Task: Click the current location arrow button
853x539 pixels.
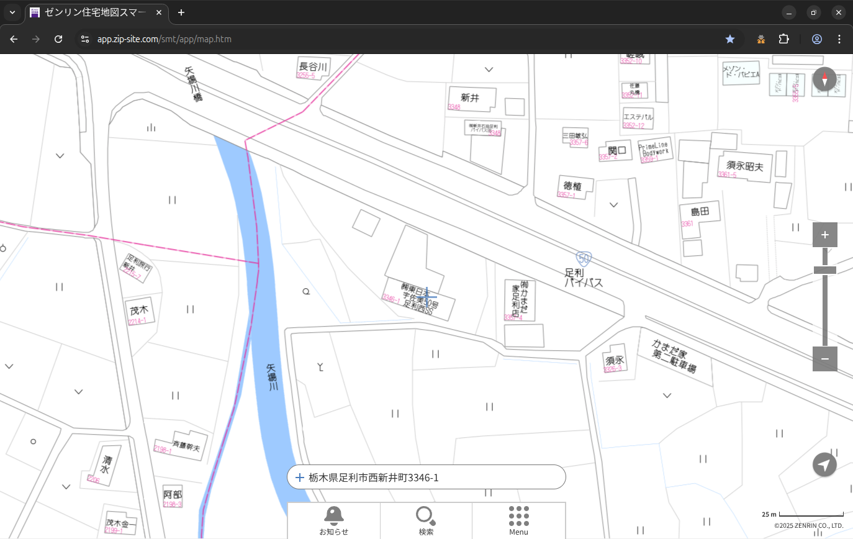Action: [824, 464]
